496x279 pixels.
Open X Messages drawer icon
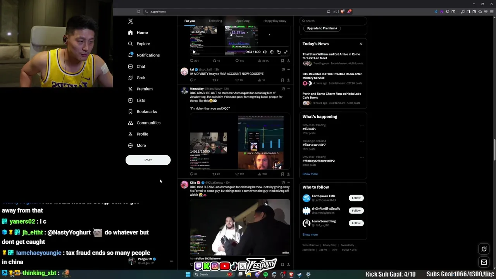tap(484, 262)
